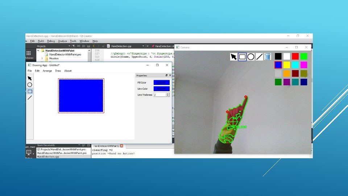The height and width of the screenshot is (196, 348).
Task: Click the filter tree icon in Projects pane
Action: 74,46
